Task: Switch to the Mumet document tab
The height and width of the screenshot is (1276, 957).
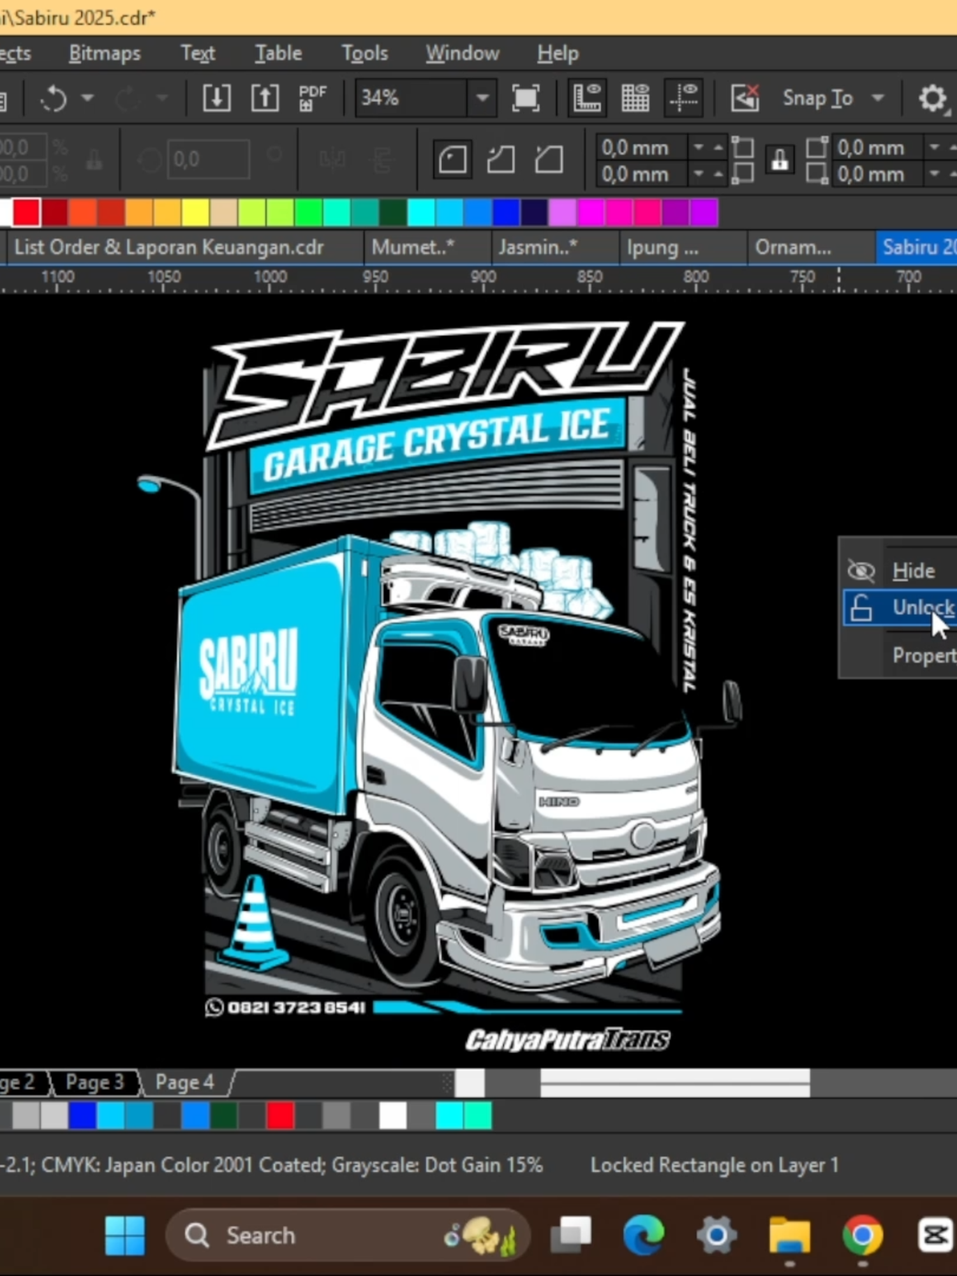Action: (x=427, y=248)
